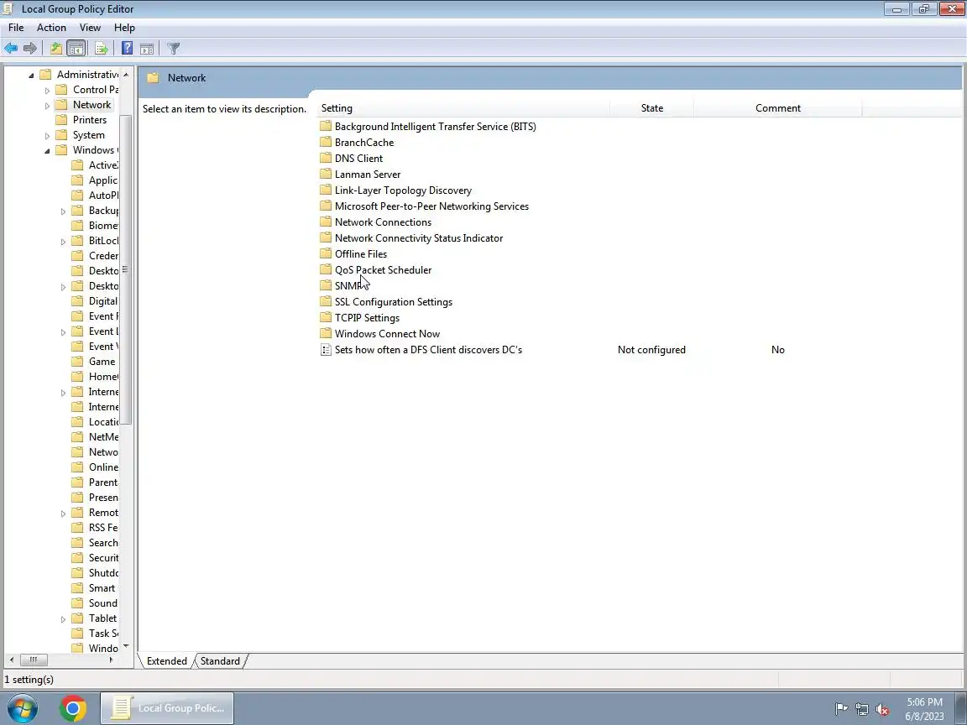Collapse the Administrative Templates tree node
This screenshot has height=725, width=967.
click(x=31, y=76)
